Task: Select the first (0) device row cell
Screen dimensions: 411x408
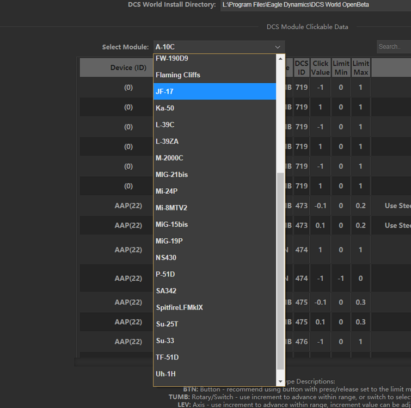Action: point(116,87)
